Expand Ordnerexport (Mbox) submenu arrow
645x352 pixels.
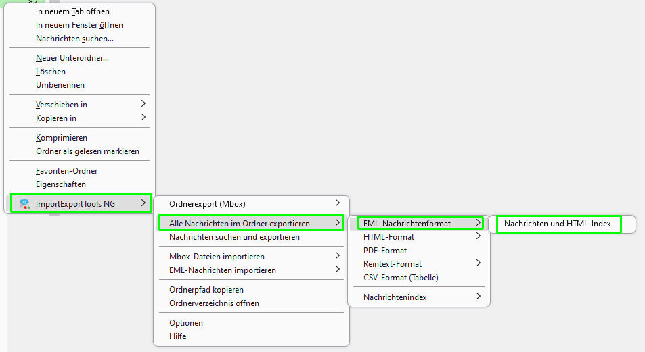click(338, 203)
